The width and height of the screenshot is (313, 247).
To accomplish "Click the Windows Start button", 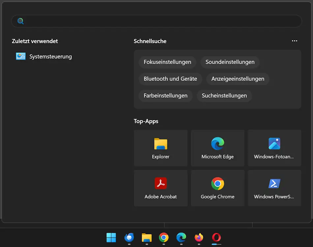I will 111,238.
